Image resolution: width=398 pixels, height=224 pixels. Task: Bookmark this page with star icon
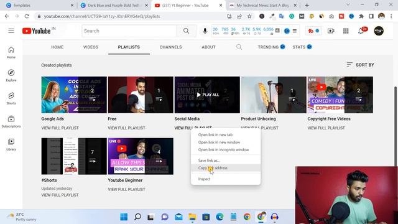click(249, 16)
